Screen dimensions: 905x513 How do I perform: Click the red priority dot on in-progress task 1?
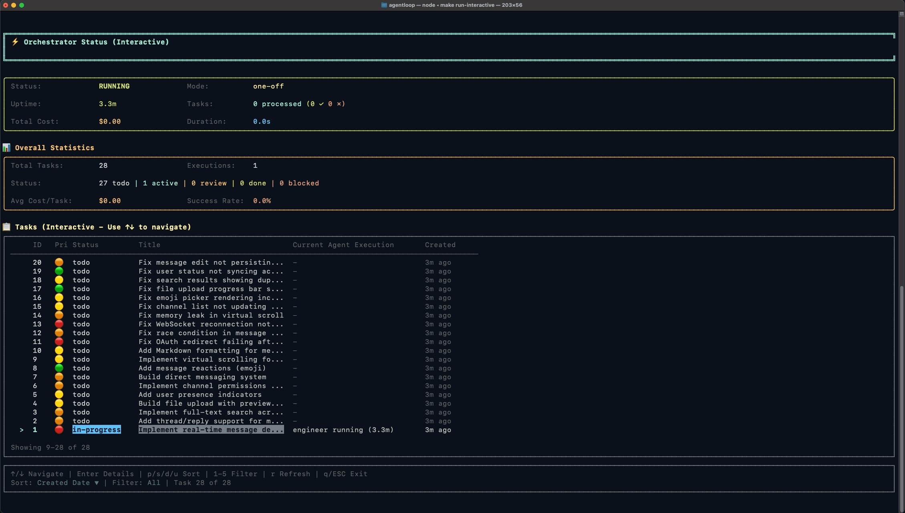59,430
